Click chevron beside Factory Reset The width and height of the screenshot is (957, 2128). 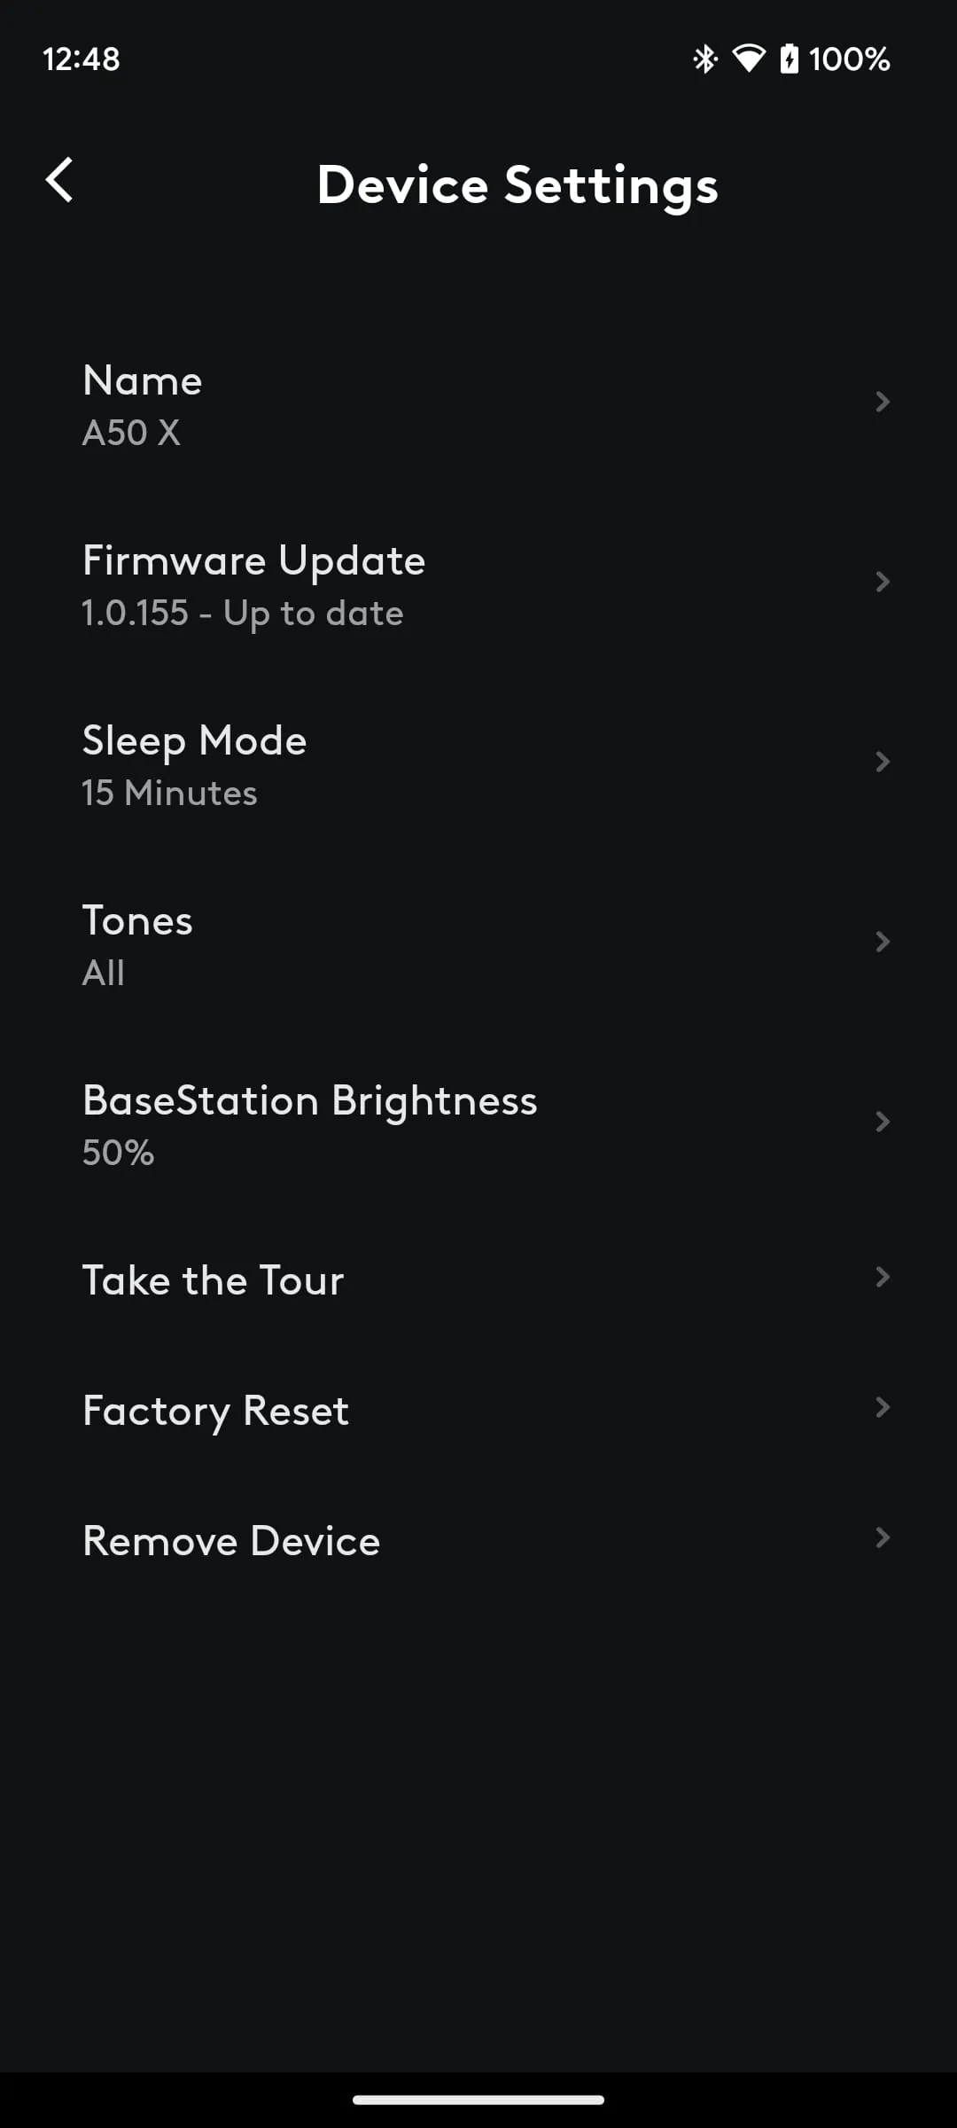883,1407
